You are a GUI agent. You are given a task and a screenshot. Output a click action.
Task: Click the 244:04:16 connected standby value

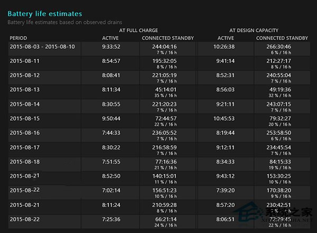pos(165,47)
